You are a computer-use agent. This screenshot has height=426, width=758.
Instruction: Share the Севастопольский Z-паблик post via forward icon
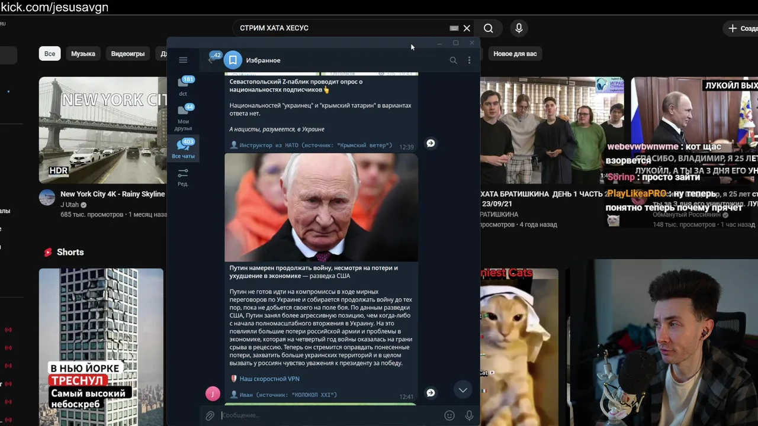[431, 143]
